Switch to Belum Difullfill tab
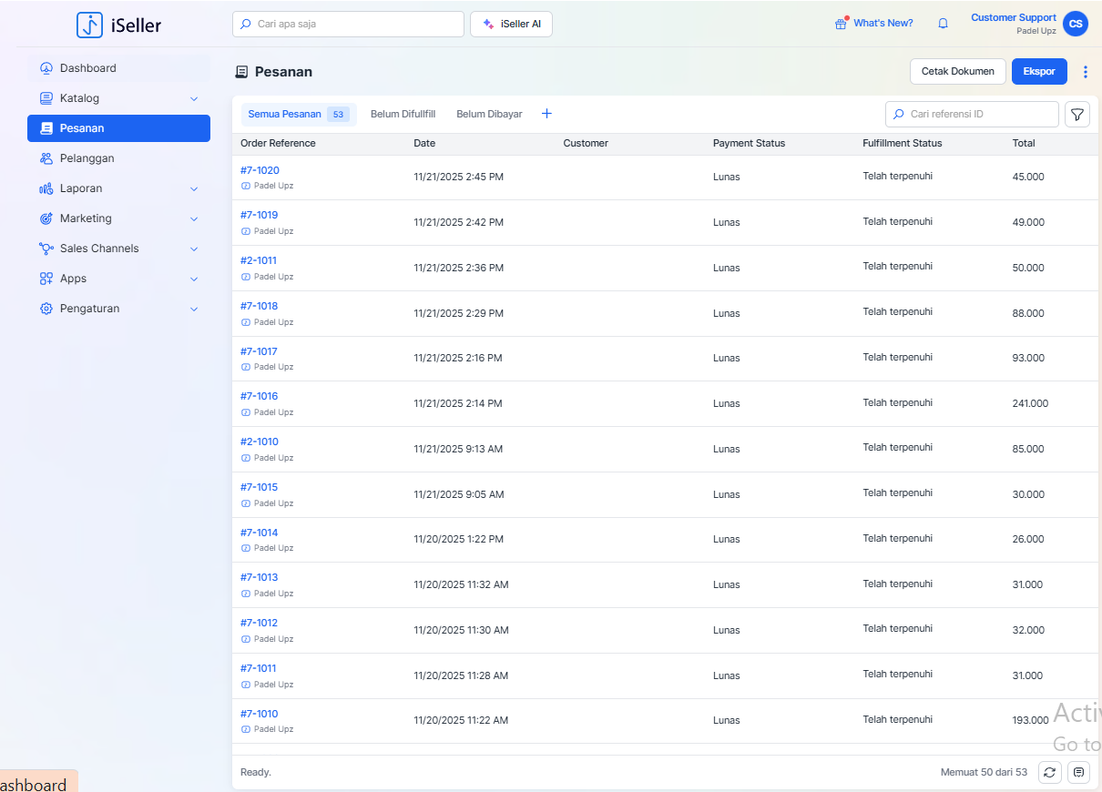Viewport: 1102px width, 792px height. point(403,115)
